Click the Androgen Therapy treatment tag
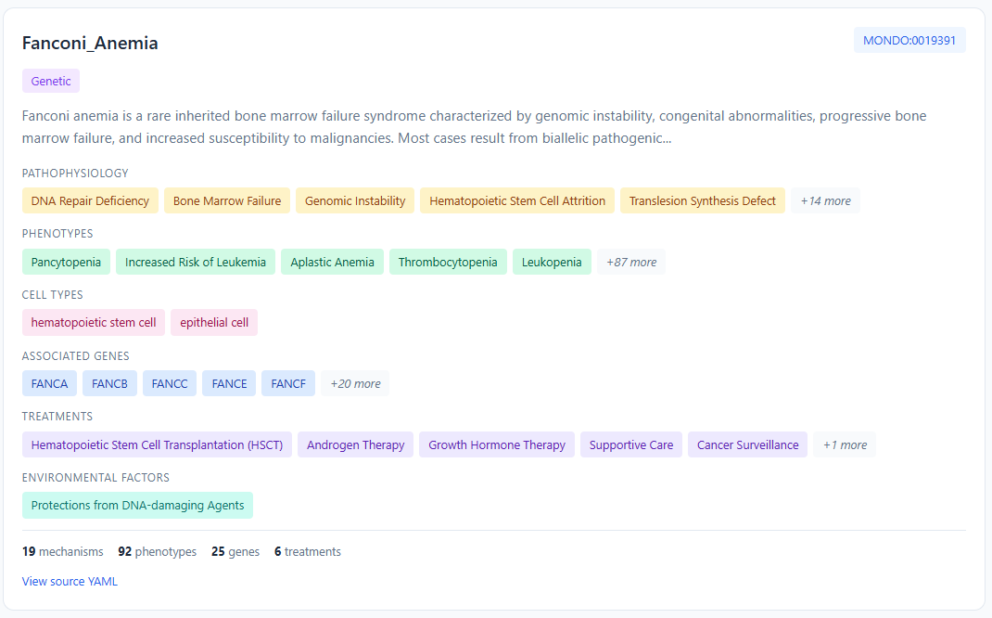992x618 pixels. pyautogui.click(x=356, y=444)
